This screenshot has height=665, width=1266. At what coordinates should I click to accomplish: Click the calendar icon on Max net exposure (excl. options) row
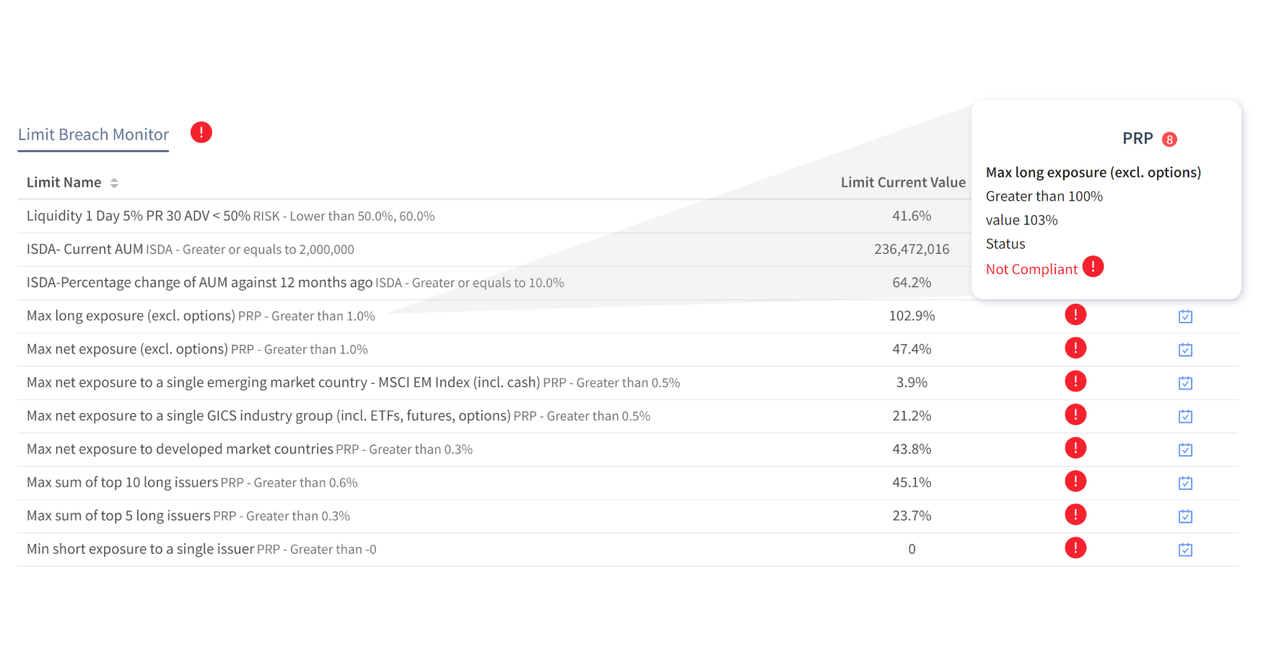tap(1185, 349)
